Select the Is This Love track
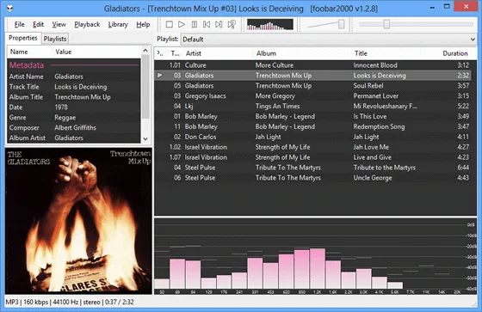Image resolution: width=482 pixels, height=312 pixels. coord(312,116)
